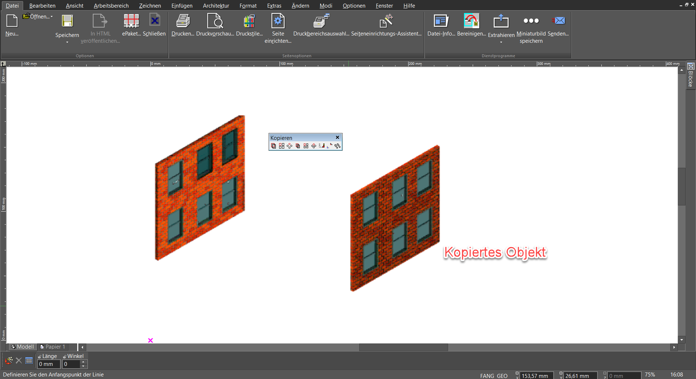Screen dimensions: 696x379
Task: Open the ePaket tool
Action: (131, 21)
